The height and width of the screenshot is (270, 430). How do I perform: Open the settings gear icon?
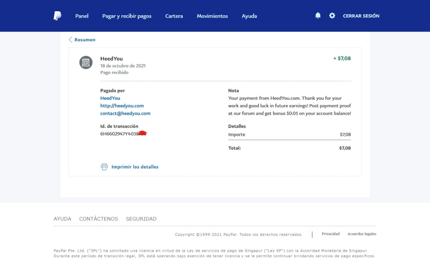click(332, 16)
